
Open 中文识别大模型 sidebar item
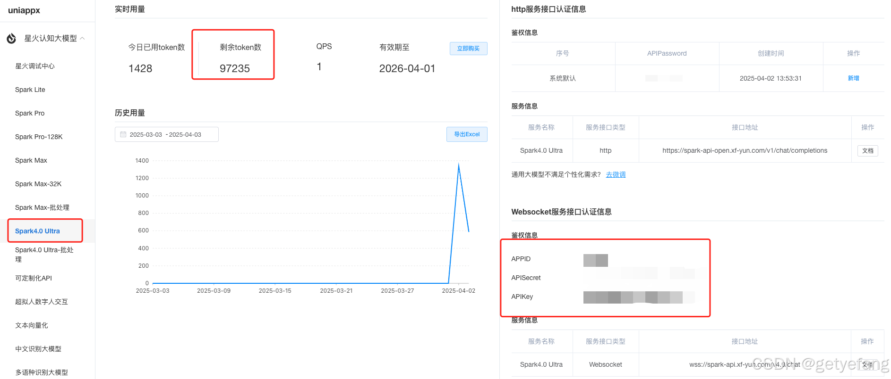coord(38,349)
